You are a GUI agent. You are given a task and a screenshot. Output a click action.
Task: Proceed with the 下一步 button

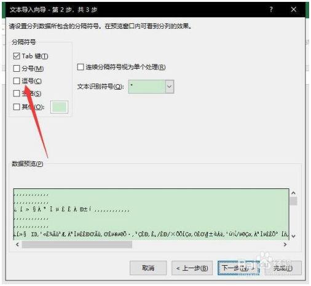(x=238, y=268)
